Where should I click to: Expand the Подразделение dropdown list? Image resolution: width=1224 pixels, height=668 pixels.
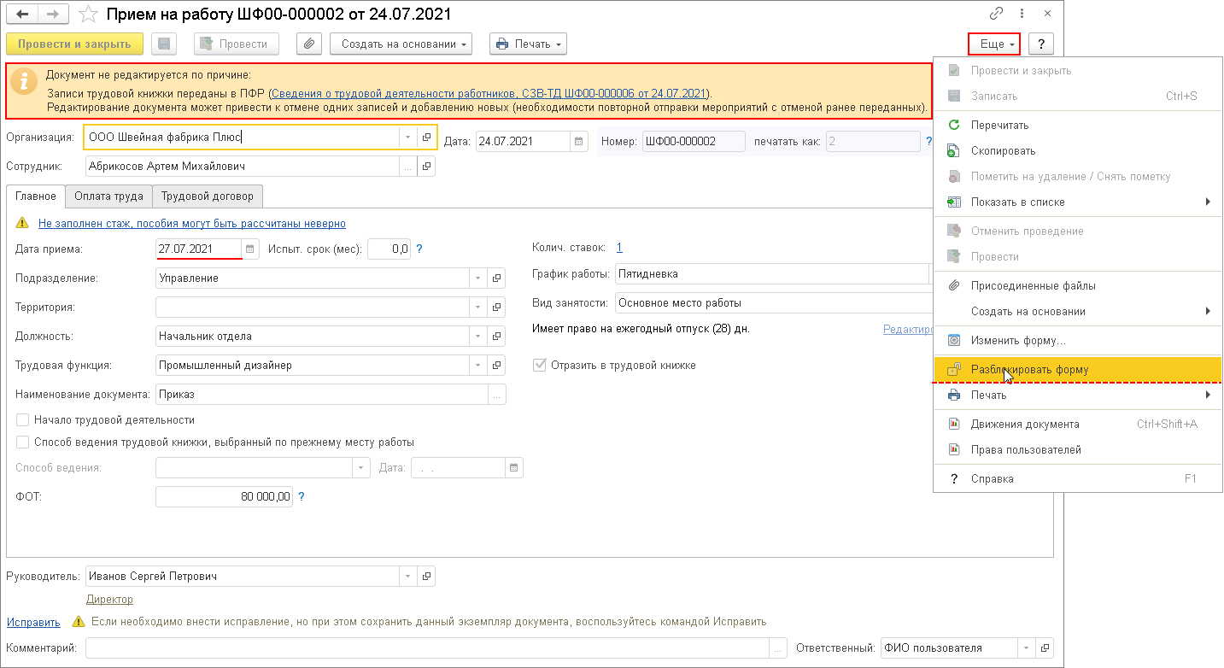pos(478,278)
